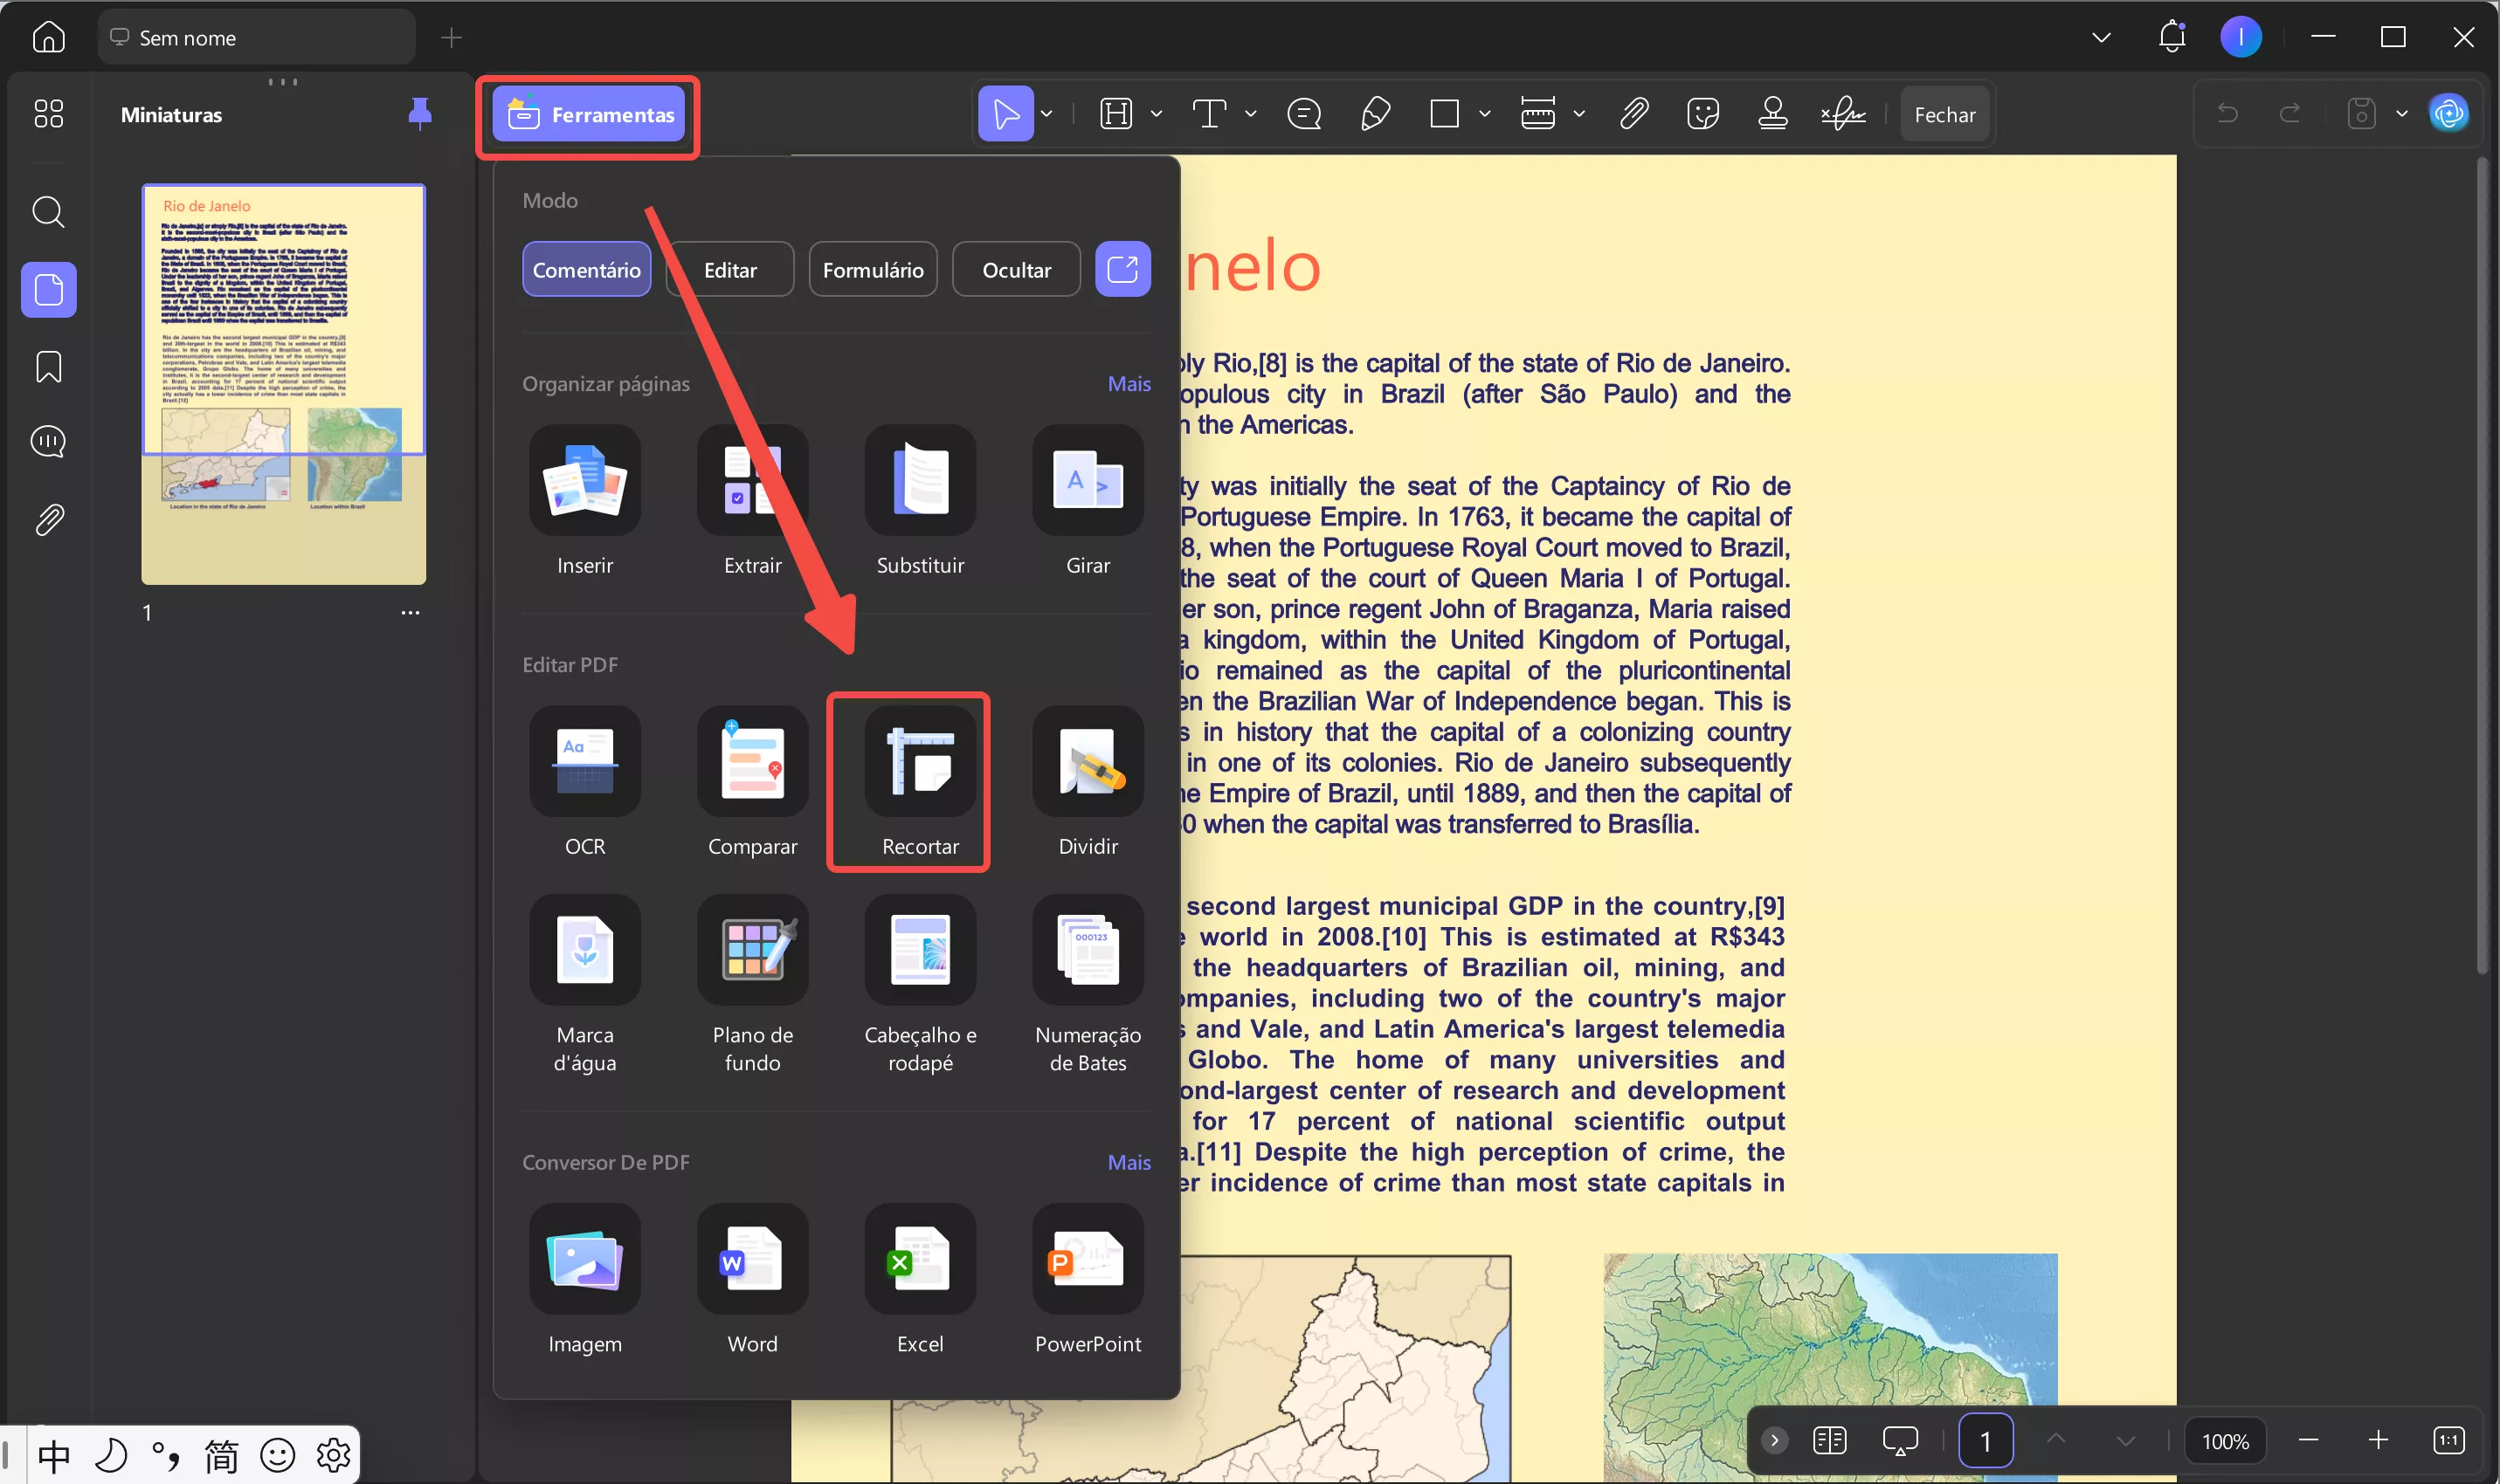Expand the text tool dropdown arrow

(1251, 114)
